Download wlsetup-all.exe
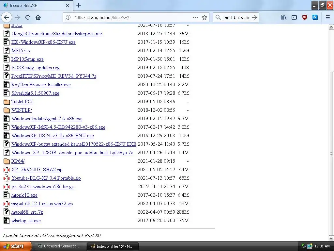Image resolution: width=334 pixels, height=251 pixels. pyautogui.click(x=26, y=221)
